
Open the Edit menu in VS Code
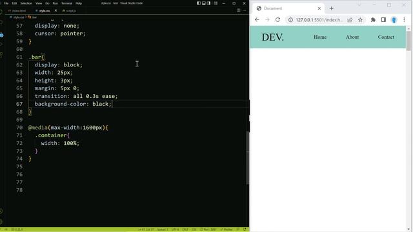pyautogui.click(x=14, y=3)
